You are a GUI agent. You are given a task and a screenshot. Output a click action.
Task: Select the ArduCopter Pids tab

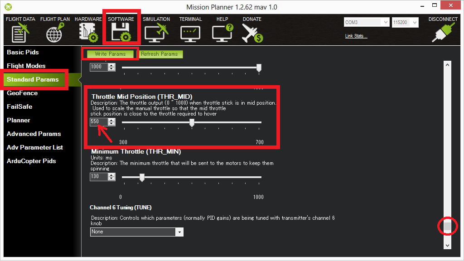pos(31,161)
